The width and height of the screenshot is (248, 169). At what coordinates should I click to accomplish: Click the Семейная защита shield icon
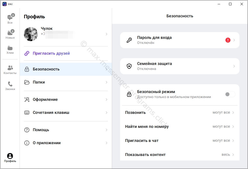(129, 66)
